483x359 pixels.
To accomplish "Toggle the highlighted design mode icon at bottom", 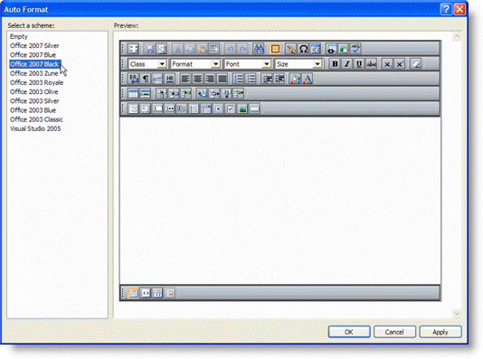I will click(133, 293).
